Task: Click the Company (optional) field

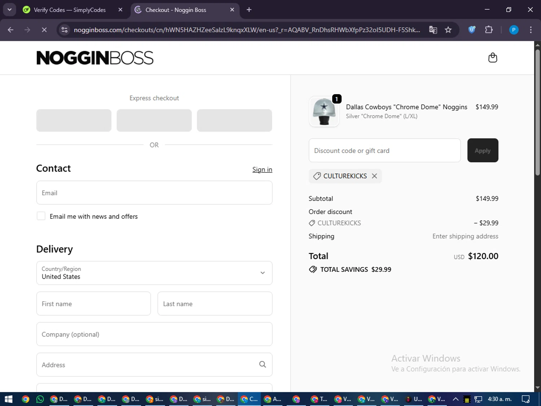Action: 154,334
